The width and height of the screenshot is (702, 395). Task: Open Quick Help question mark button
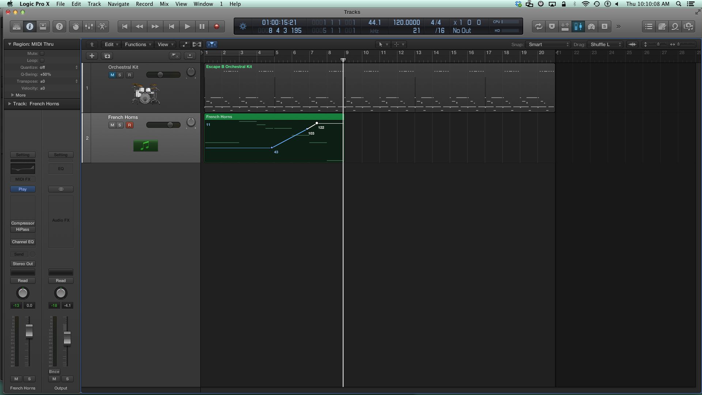[59, 26]
